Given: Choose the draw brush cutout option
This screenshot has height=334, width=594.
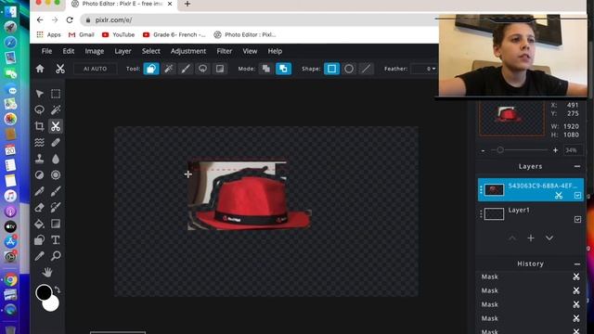Looking at the screenshot, I should (186, 69).
